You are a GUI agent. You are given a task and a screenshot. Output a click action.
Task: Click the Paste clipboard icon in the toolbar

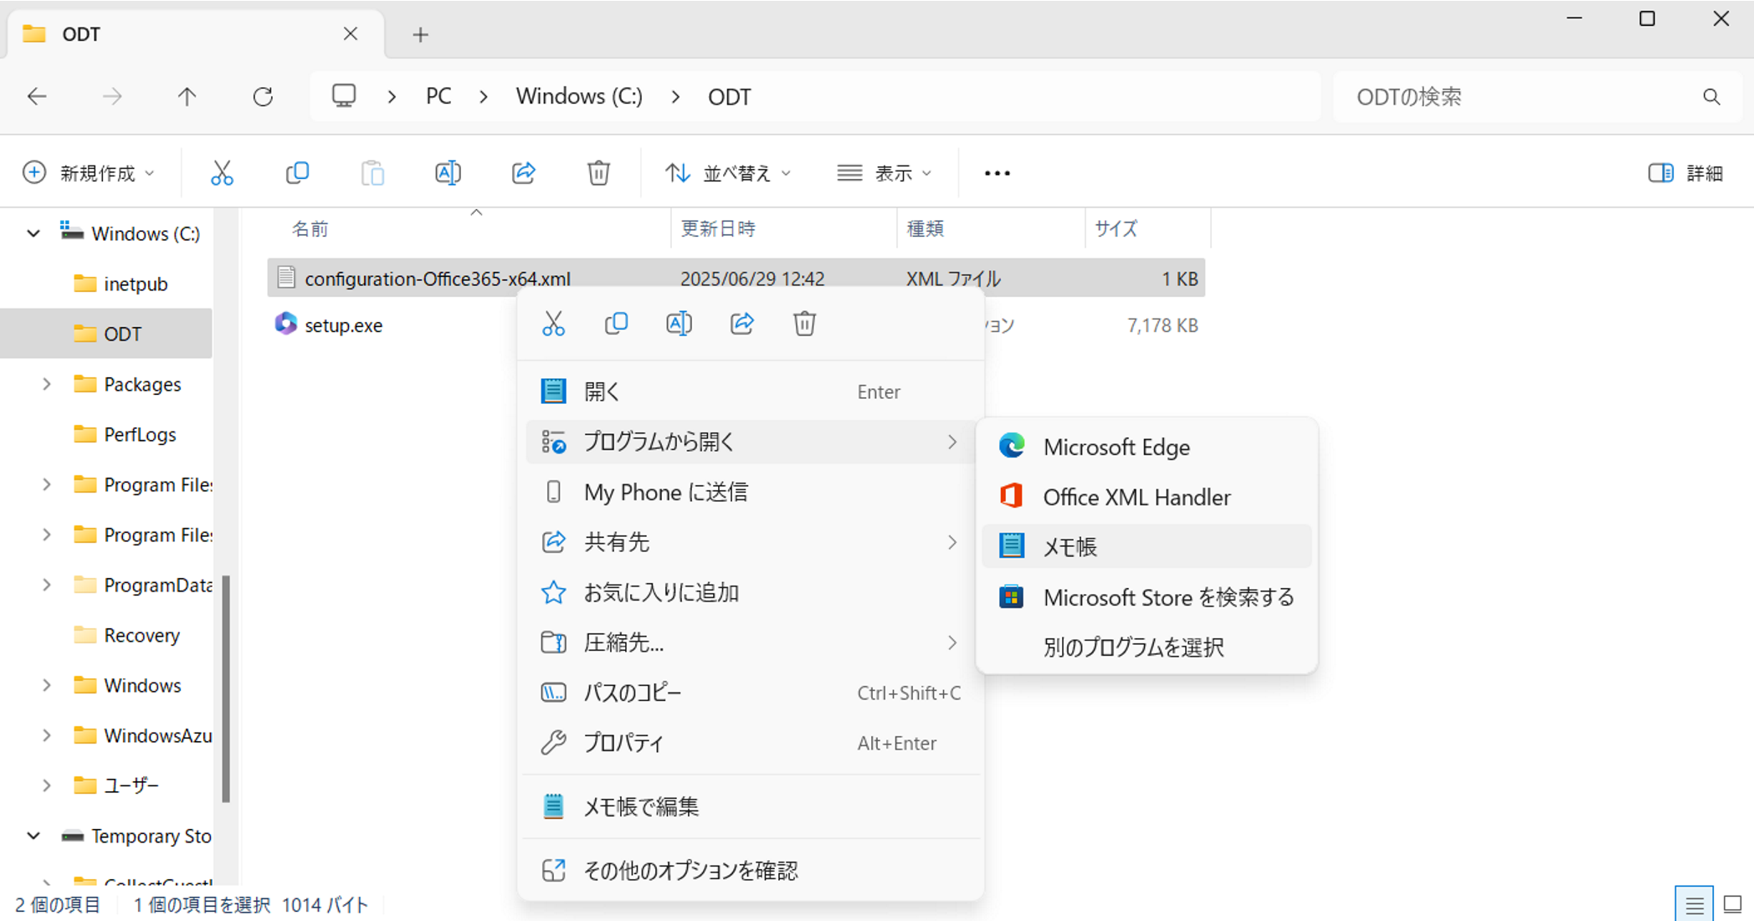[372, 173]
